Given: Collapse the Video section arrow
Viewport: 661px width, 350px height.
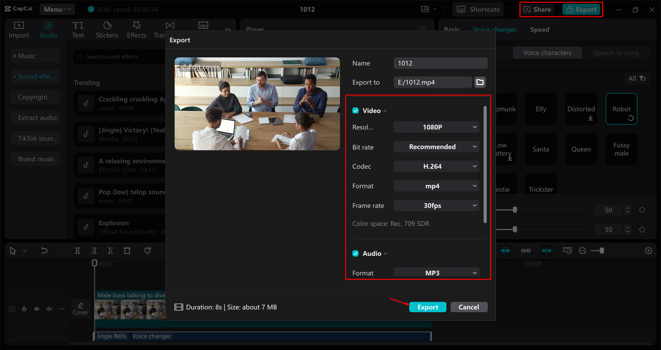Looking at the screenshot, I should [385, 111].
